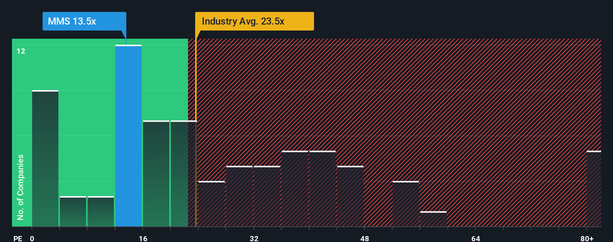
Task: Click the Industry Avg. 23.5x label
Action: pos(254,21)
